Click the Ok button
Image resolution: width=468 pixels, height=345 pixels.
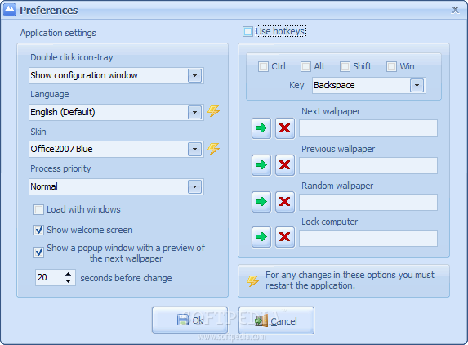pyautogui.click(x=189, y=320)
